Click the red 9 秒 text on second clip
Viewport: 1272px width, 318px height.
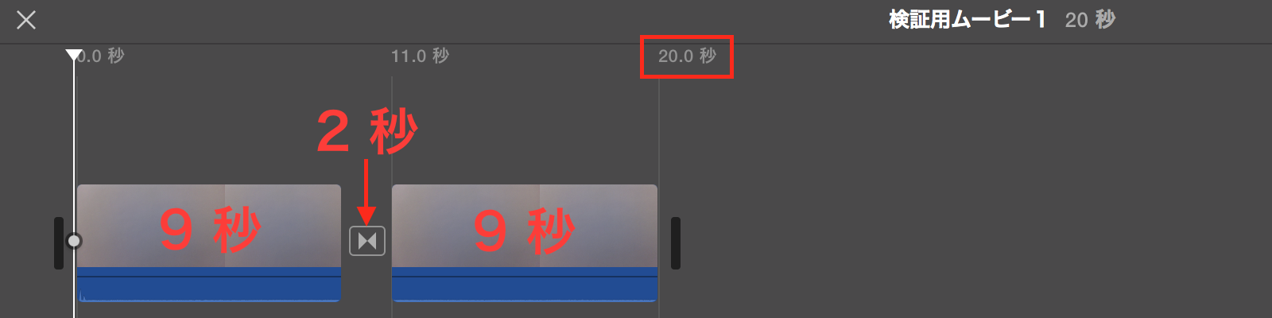525,231
